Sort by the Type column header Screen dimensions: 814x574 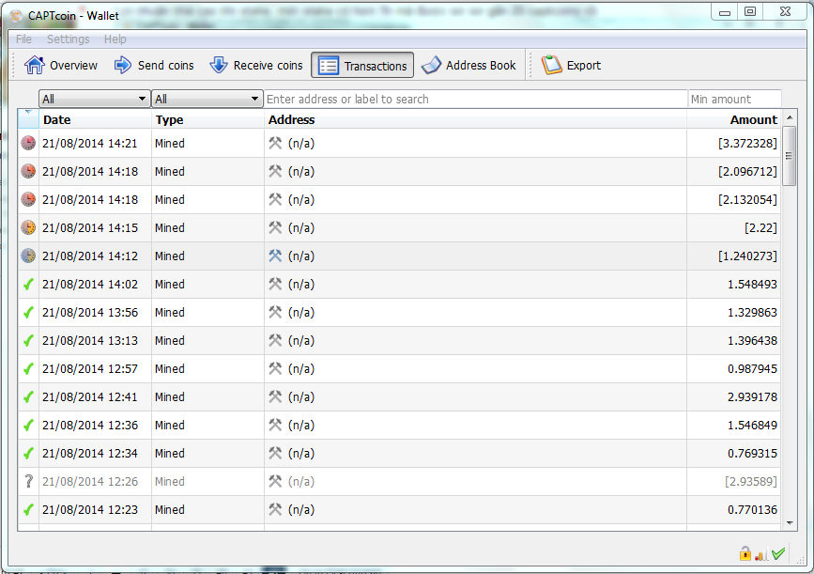click(x=207, y=119)
